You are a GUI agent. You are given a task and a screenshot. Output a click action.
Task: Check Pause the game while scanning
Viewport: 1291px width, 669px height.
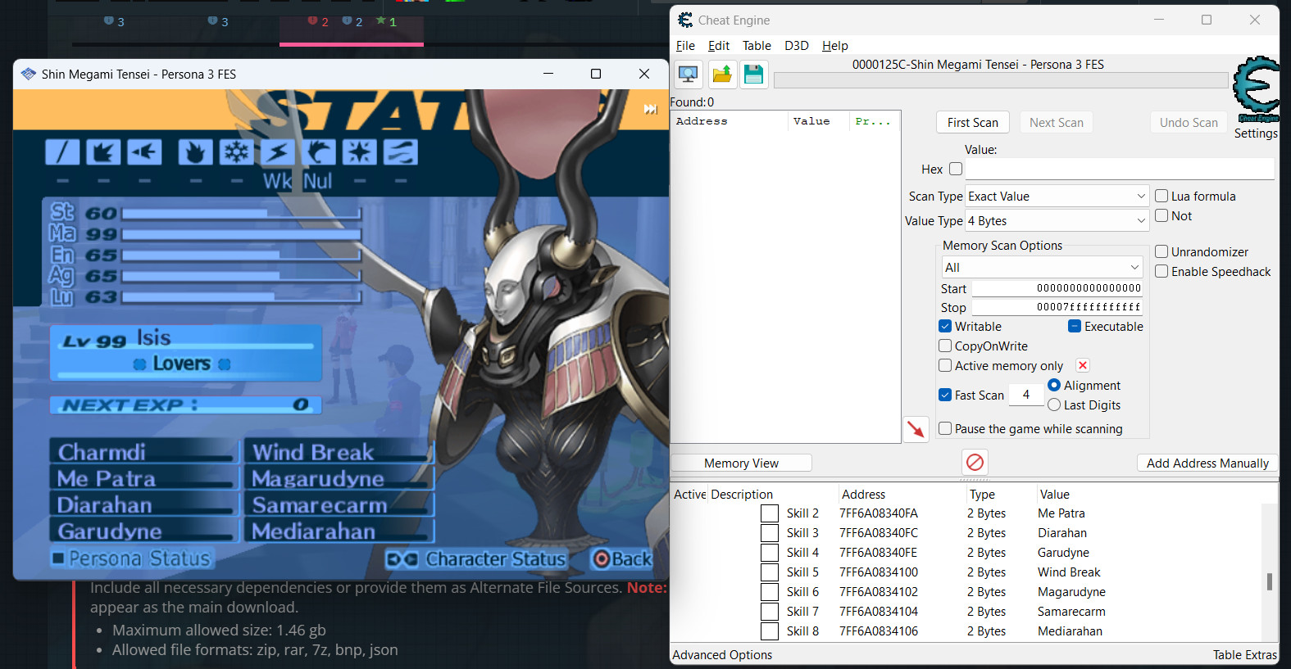(x=945, y=428)
